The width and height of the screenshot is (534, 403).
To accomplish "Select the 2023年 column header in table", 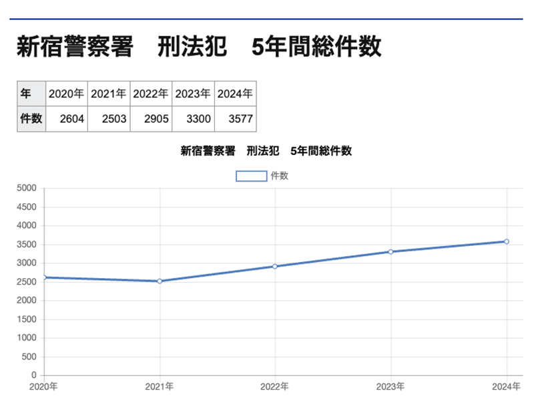I will click(194, 94).
